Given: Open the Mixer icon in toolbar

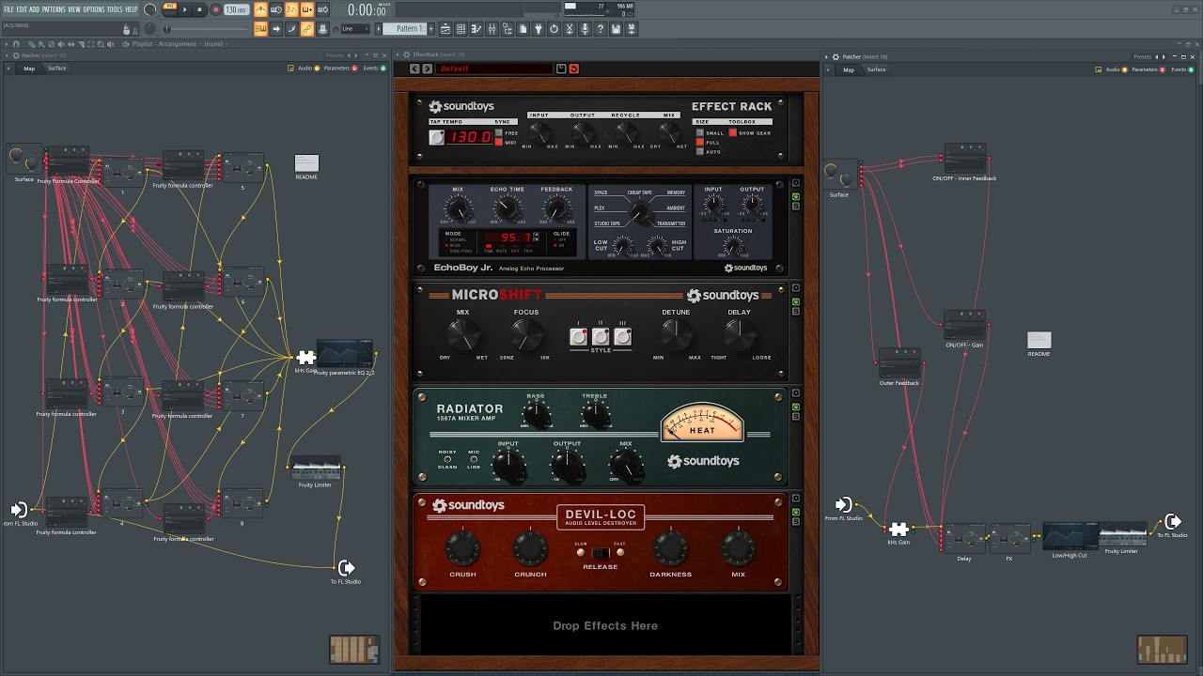Looking at the screenshot, I should 492,29.
